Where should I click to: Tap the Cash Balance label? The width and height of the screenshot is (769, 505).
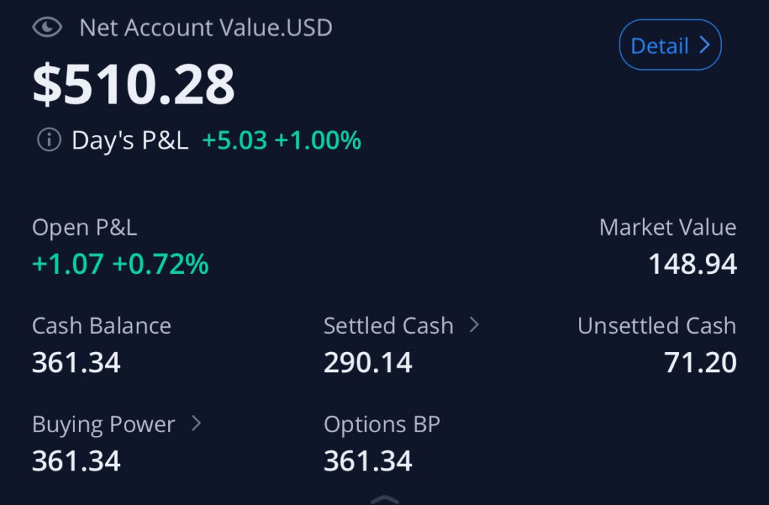coord(101,326)
